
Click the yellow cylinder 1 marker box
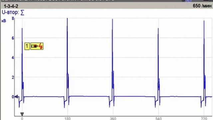pos(27,46)
